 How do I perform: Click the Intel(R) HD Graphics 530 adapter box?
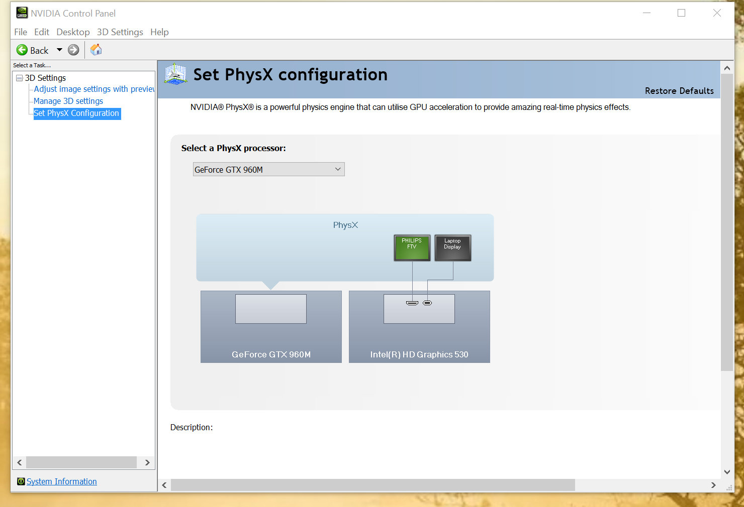[419, 327]
